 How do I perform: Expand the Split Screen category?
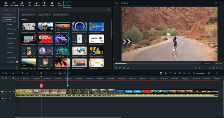[9, 15]
